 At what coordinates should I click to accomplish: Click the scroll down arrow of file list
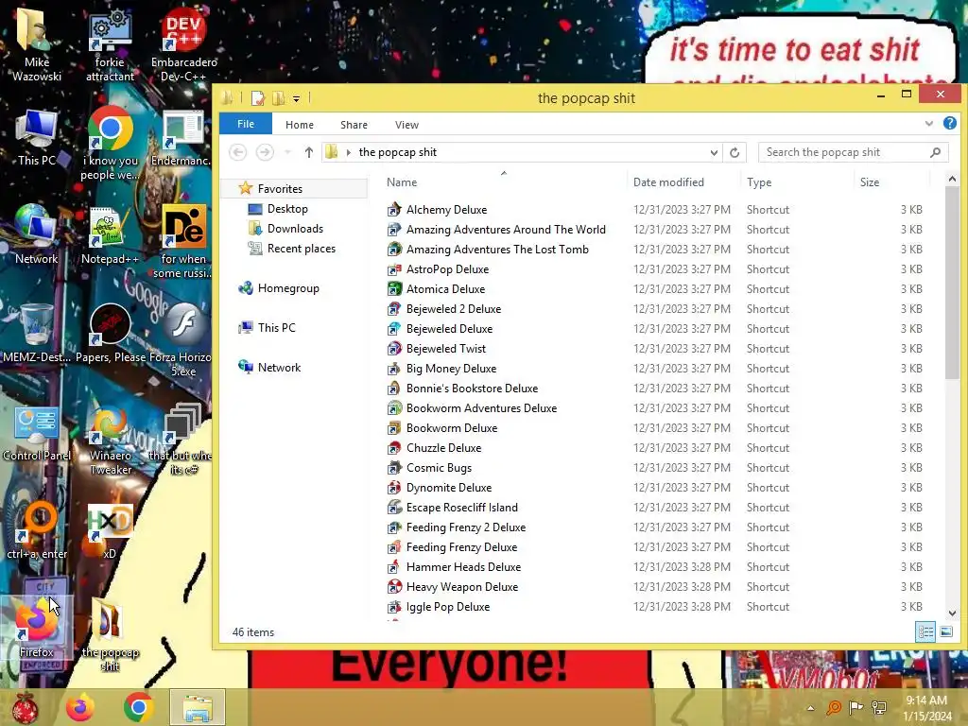click(x=952, y=613)
